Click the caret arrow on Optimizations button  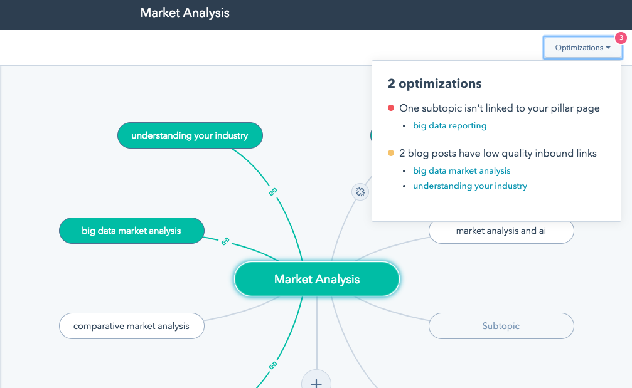point(608,48)
